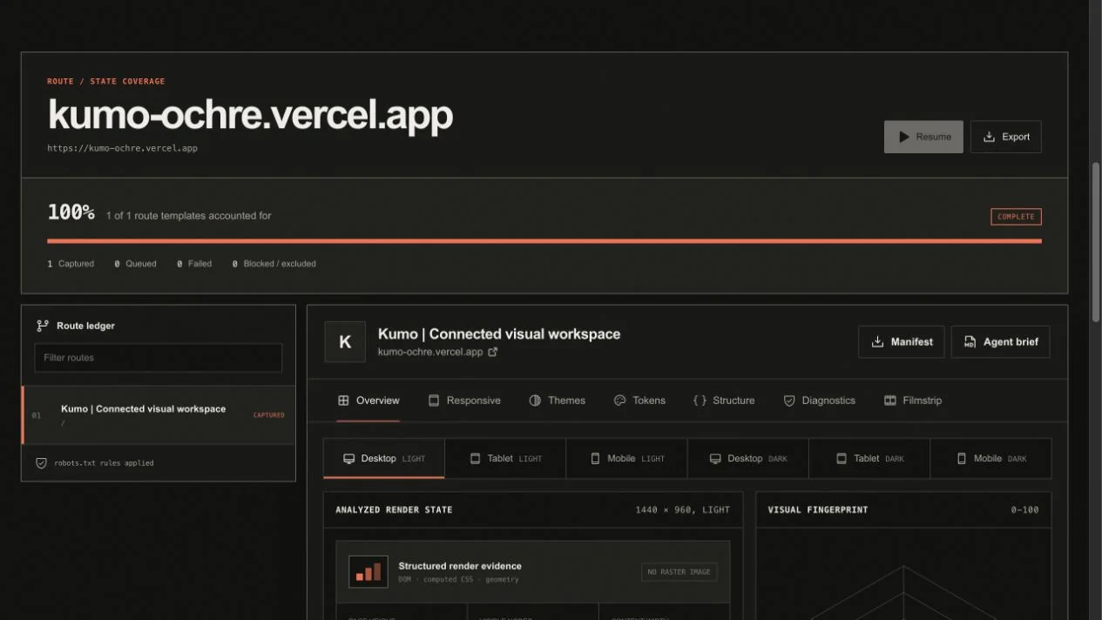Click the 100% coverage figure
1102x620 pixels.
tap(71, 212)
